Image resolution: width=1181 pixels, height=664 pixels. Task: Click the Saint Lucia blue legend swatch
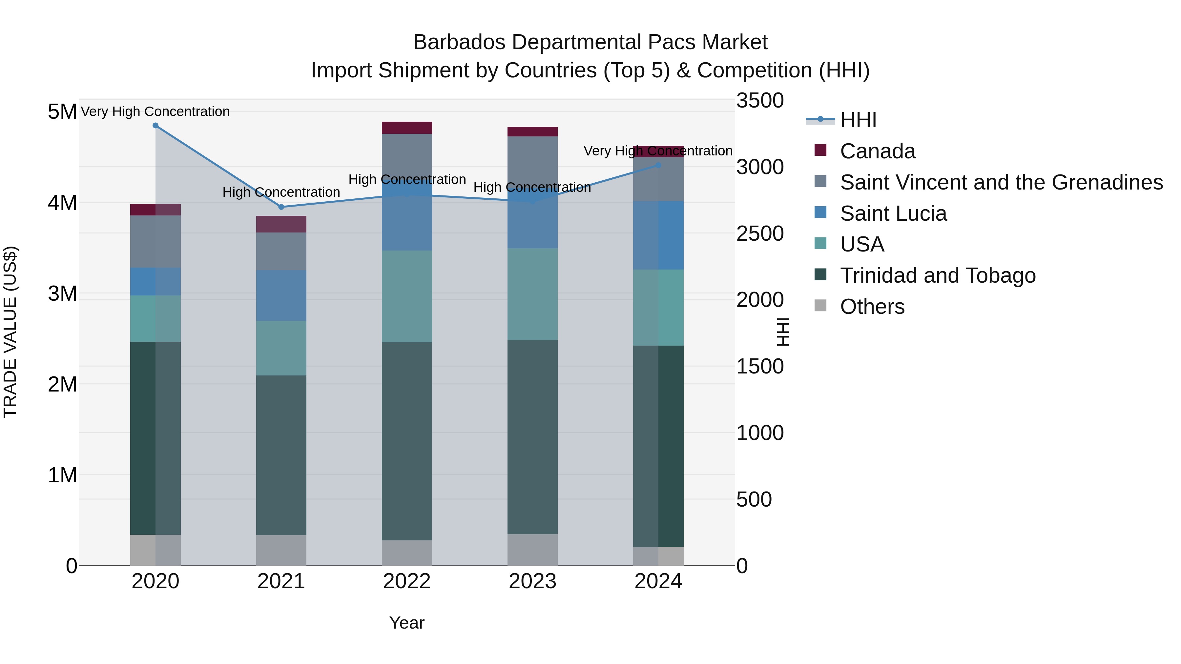(x=820, y=212)
